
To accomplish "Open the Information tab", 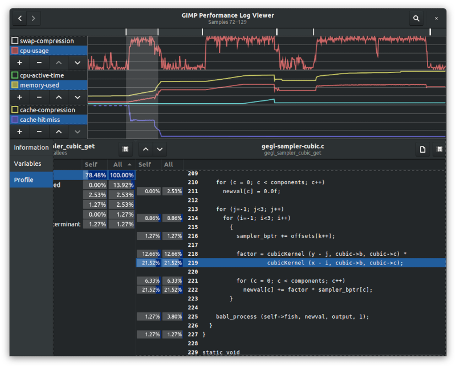I will click(x=30, y=147).
